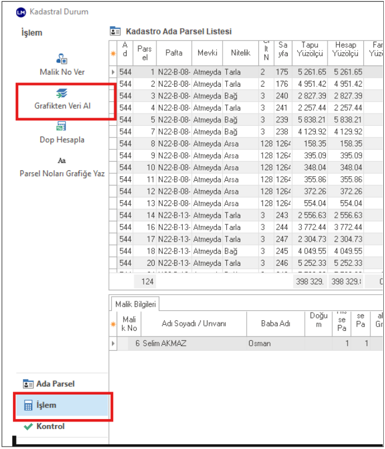
Task: Click the Osman cell in Baba Adı
Action: point(260,344)
